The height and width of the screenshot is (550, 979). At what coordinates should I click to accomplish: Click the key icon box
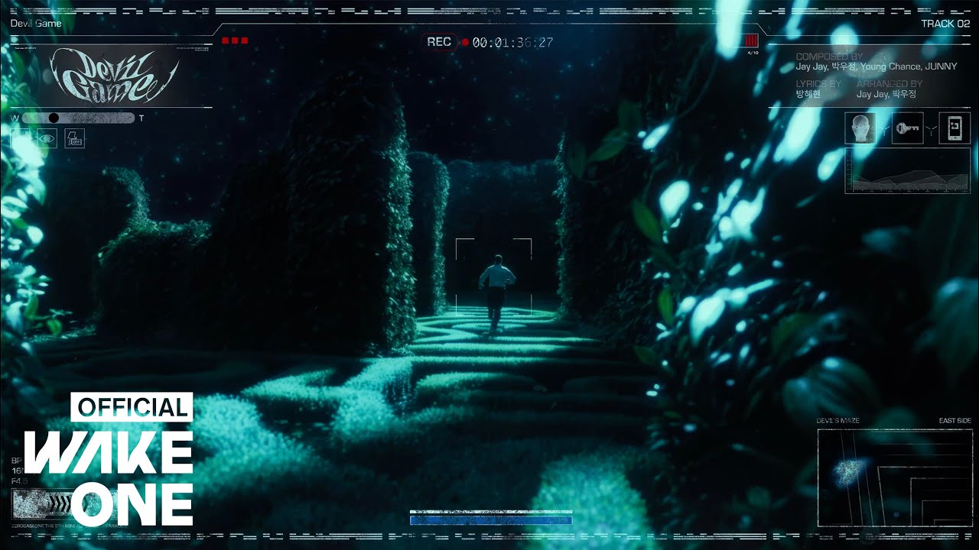click(908, 128)
